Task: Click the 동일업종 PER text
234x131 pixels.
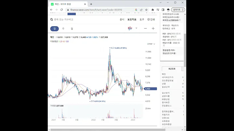Action: click(168, 50)
